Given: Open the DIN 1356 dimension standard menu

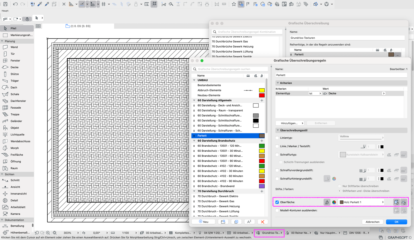Looking at the screenshot, I should tap(356, 233).
